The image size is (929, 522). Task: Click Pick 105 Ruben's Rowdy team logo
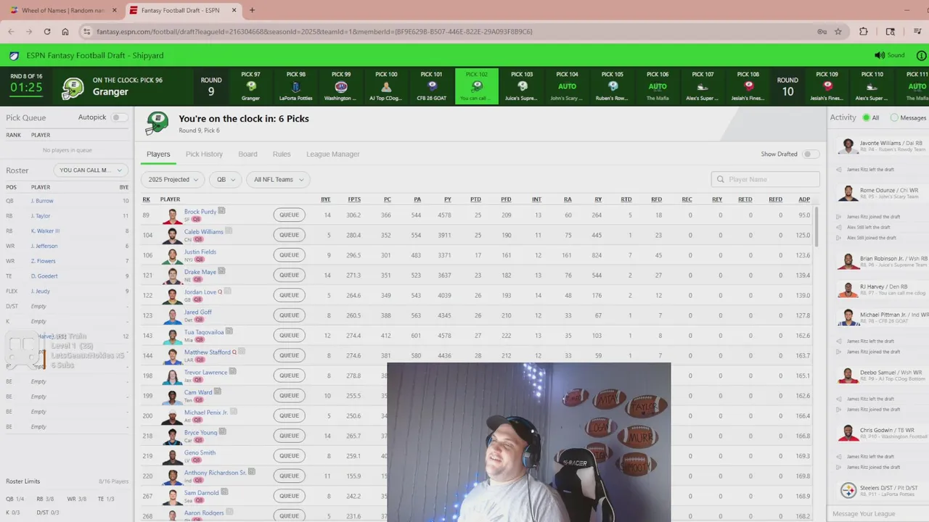pos(613,86)
